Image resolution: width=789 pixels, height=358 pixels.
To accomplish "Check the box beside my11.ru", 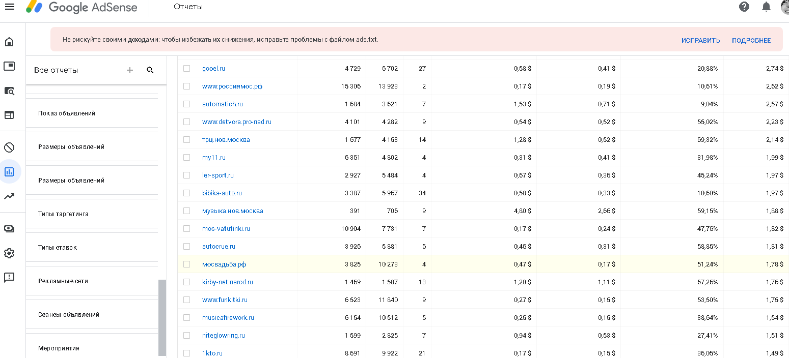I will [x=186, y=157].
